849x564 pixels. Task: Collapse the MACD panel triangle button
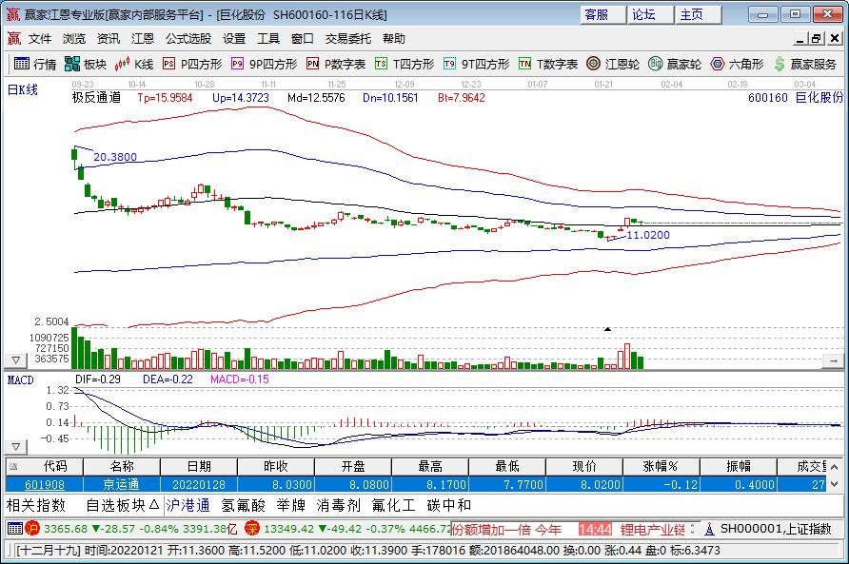[x=15, y=447]
